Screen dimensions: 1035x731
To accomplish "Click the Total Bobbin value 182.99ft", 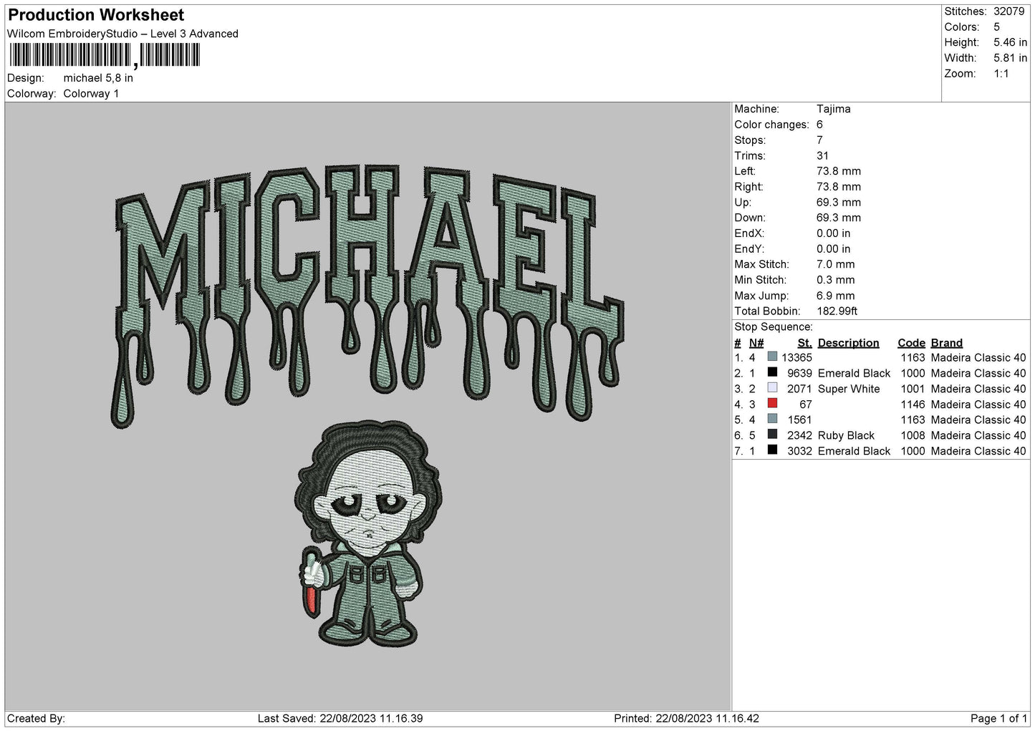I will tap(837, 311).
